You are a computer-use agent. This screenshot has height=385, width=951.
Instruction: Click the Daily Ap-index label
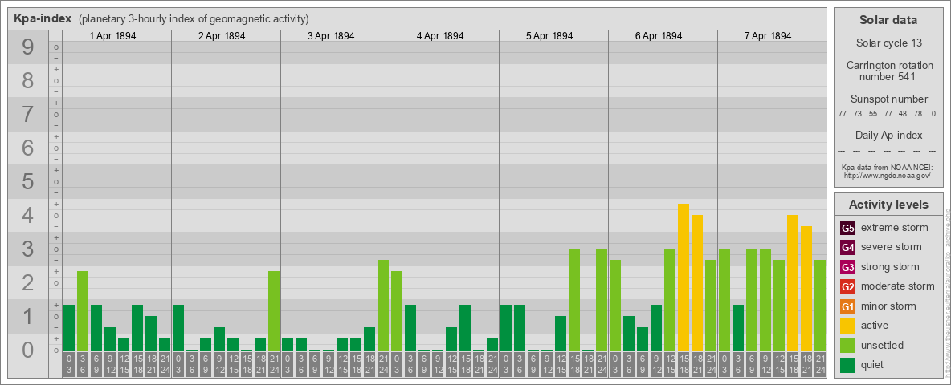click(x=888, y=135)
